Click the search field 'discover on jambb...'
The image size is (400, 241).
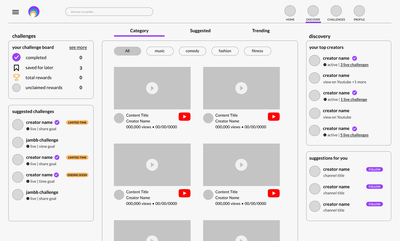[109, 12]
